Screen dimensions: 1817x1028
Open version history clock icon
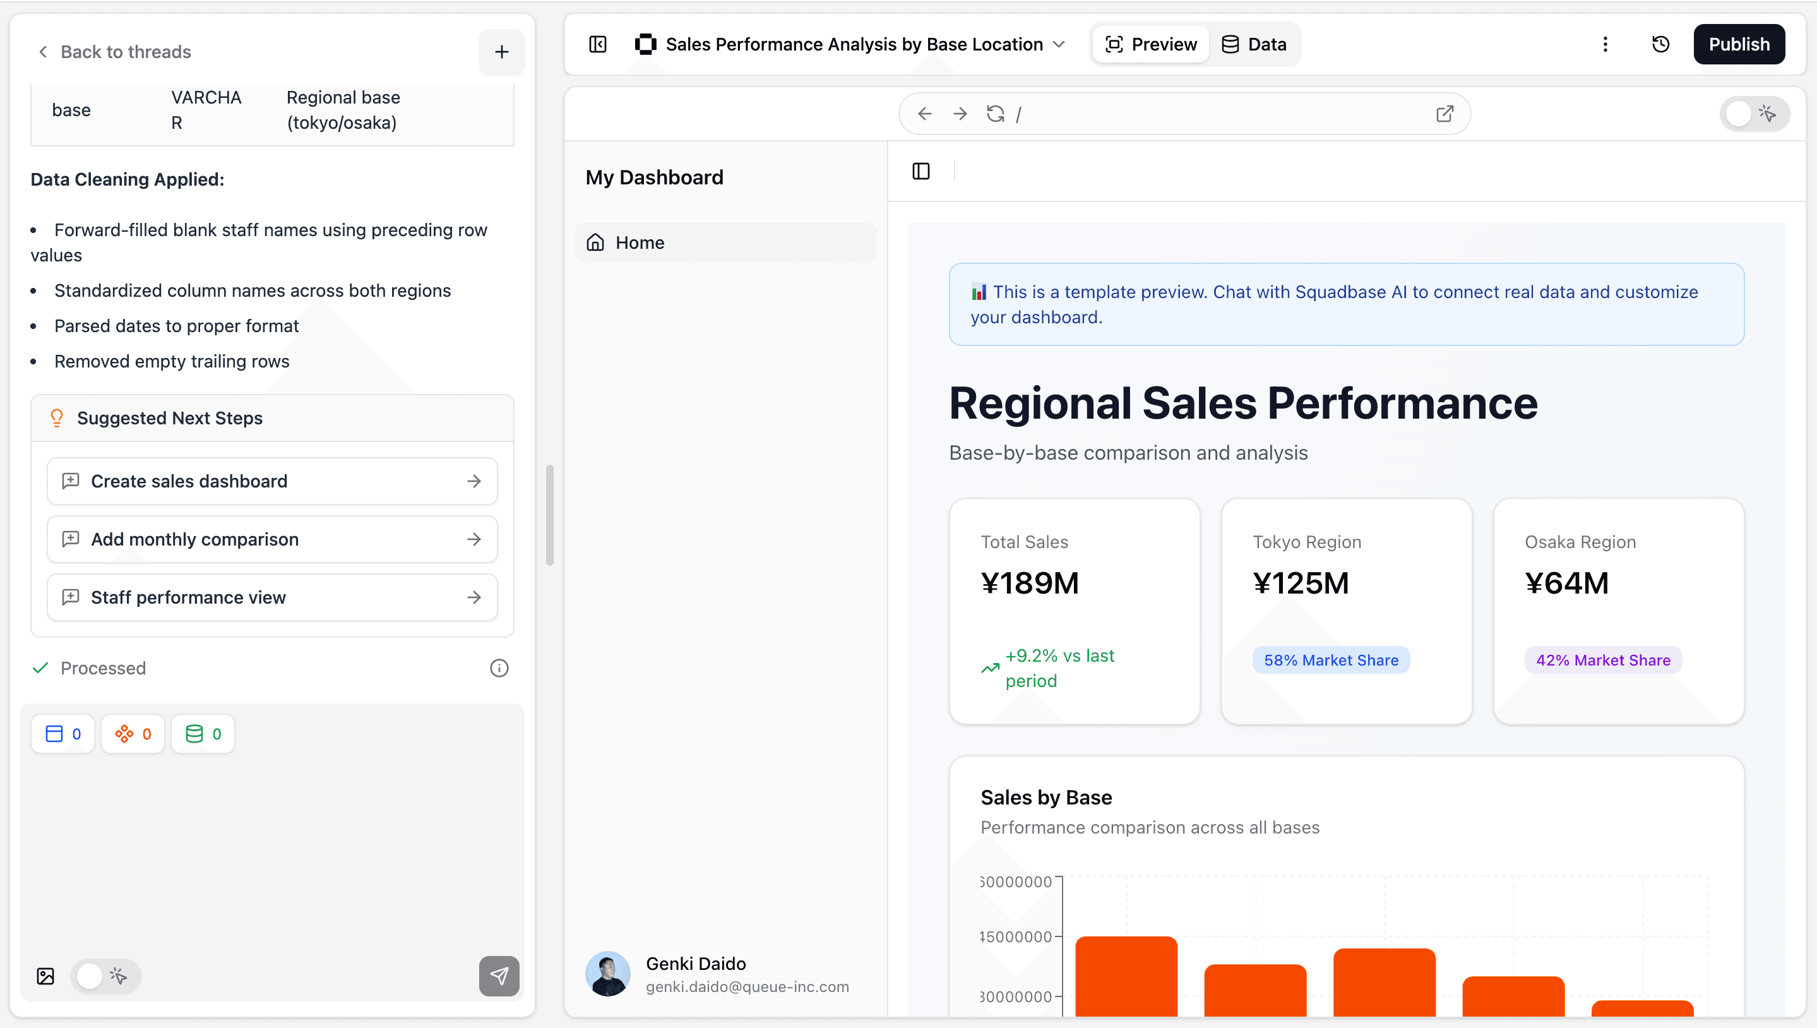(1660, 44)
